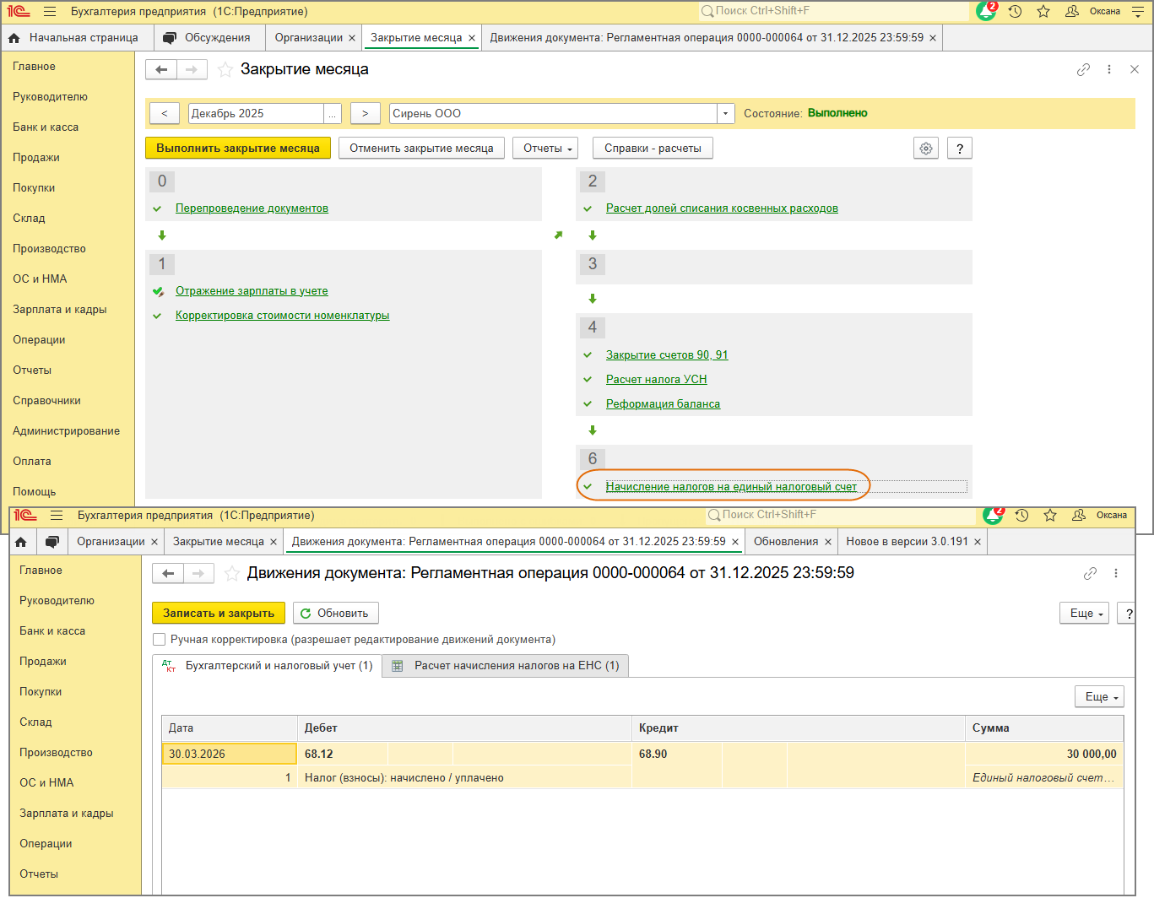Switch to Организации tab in Закрытие месяца window
The height and width of the screenshot is (898, 1154).
click(x=309, y=38)
